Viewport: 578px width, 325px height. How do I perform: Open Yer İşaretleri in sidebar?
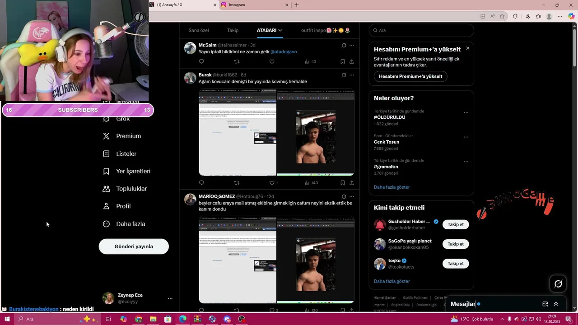coord(127,171)
